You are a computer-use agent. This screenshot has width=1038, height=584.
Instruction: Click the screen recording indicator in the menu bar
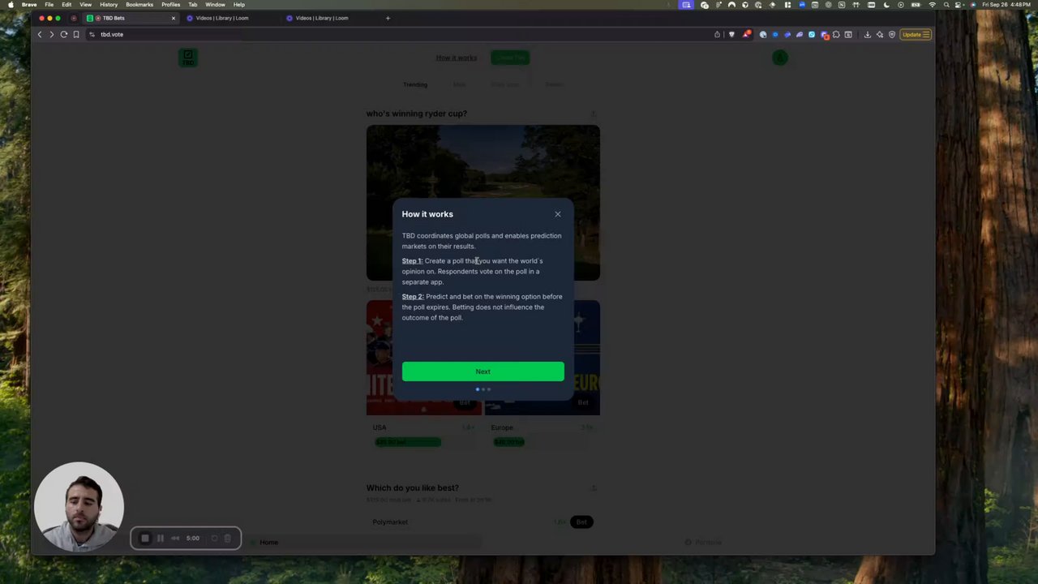coord(686,5)
